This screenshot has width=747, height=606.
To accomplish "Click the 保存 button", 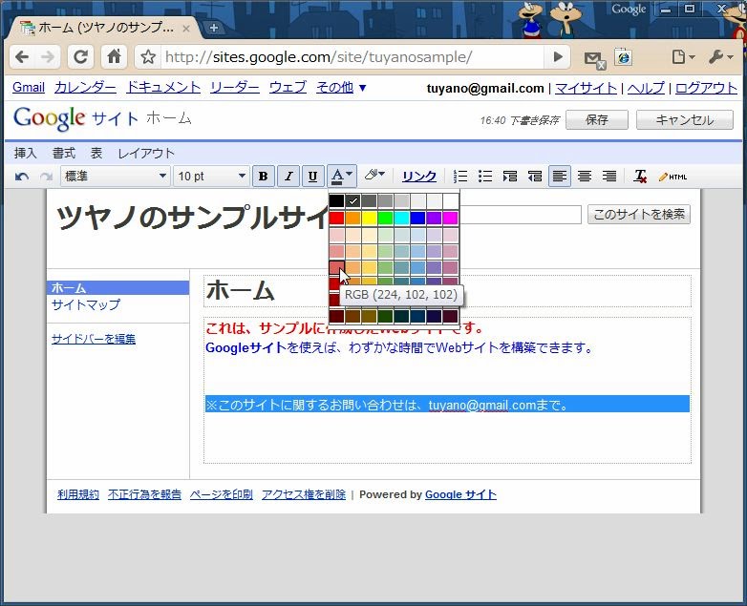I will tap(596, 120).
